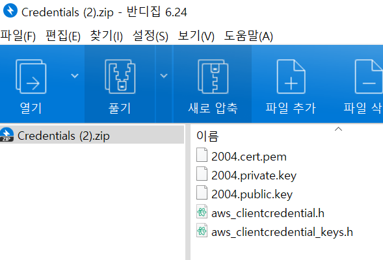Open the 편집(E) menu
This screenshot has width=383, height=260.
point(63,36)
